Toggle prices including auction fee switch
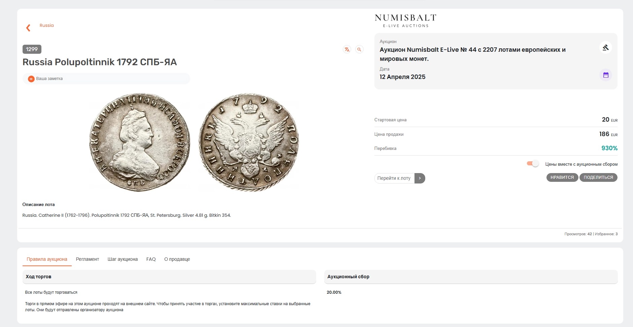The width and height of the screenshot is (633, 327). pos(533,164)
